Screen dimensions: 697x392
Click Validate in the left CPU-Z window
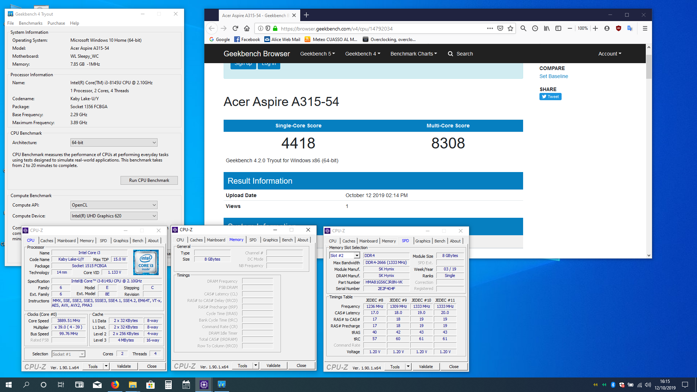(124, 366)
